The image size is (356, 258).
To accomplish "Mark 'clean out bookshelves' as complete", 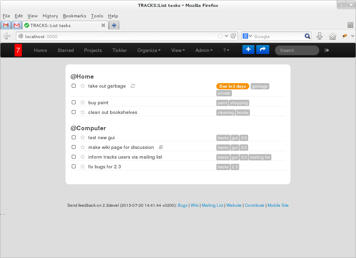I will tap(73, 112).
